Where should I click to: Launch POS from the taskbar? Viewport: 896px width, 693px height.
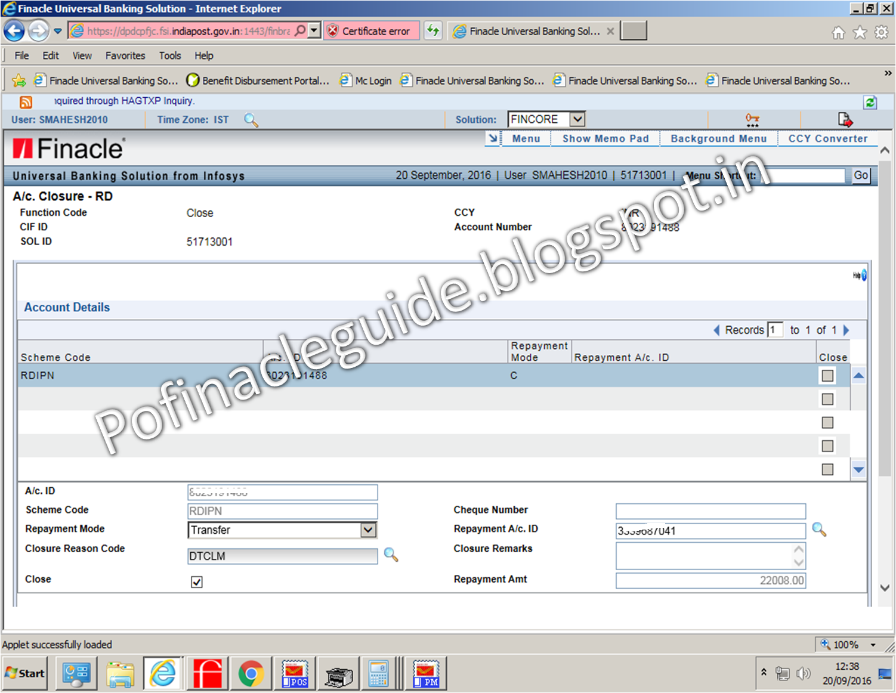pyautogui.click(x=294, y=673)
